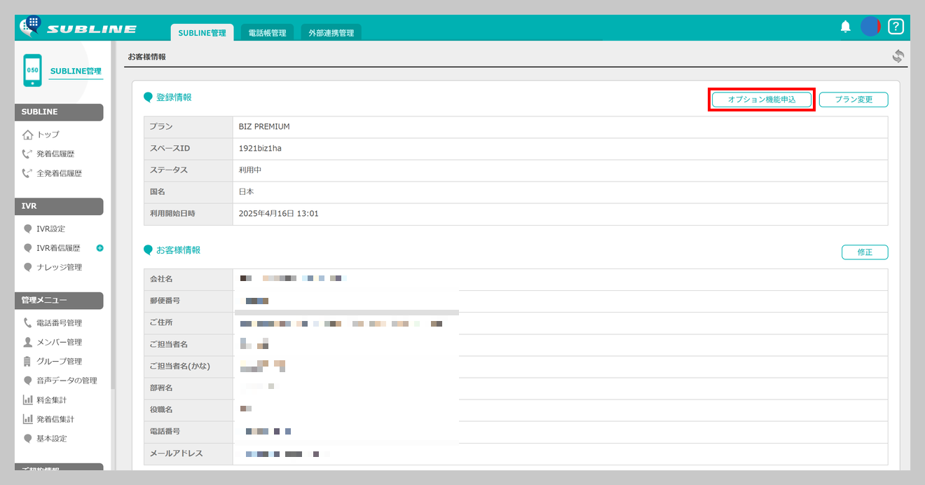The width and height of the screenshot is (925, 485).
Task: Click the sidebar vertical scrollbar
Action: 112,214
